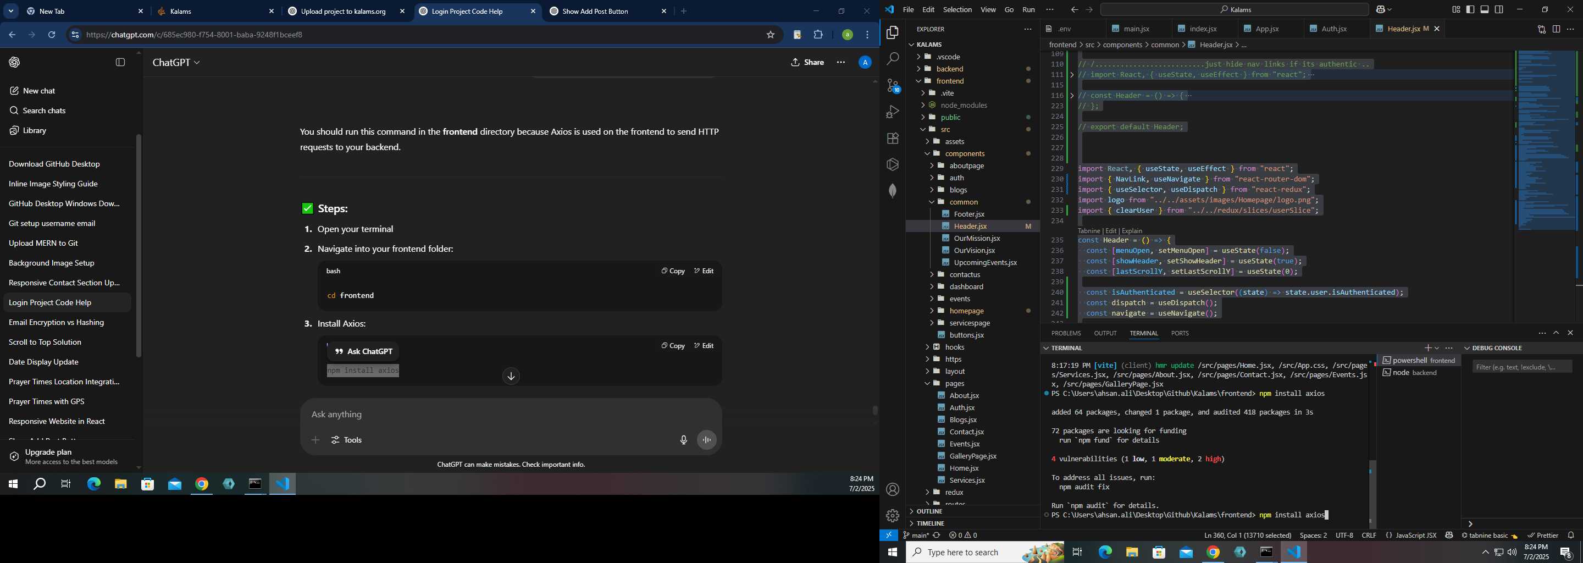The width and height of the screenshot is (1583, 563).
Task: View site information icon in address bar
Action: point(74,35)
